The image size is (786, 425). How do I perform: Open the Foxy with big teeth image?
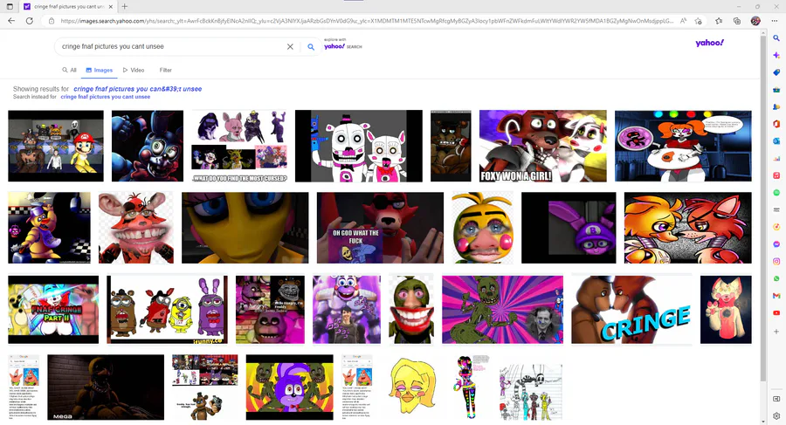(136, 228)
